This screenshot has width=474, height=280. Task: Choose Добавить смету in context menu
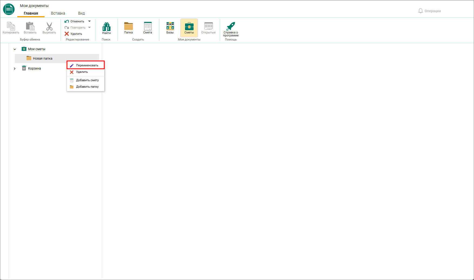click(x=86, y=80)
